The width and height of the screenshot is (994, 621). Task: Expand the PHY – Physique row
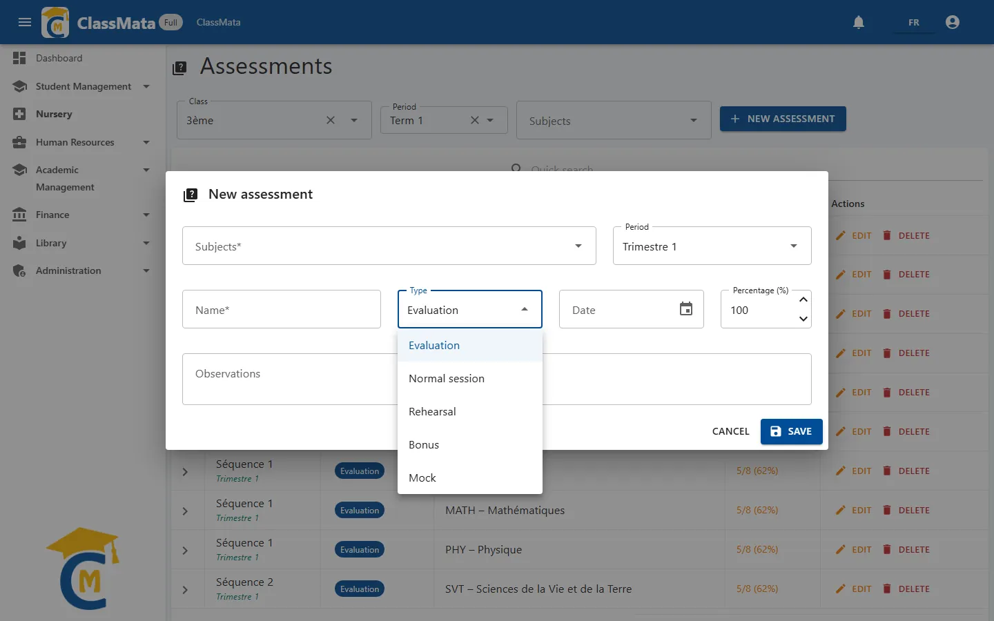185,550
